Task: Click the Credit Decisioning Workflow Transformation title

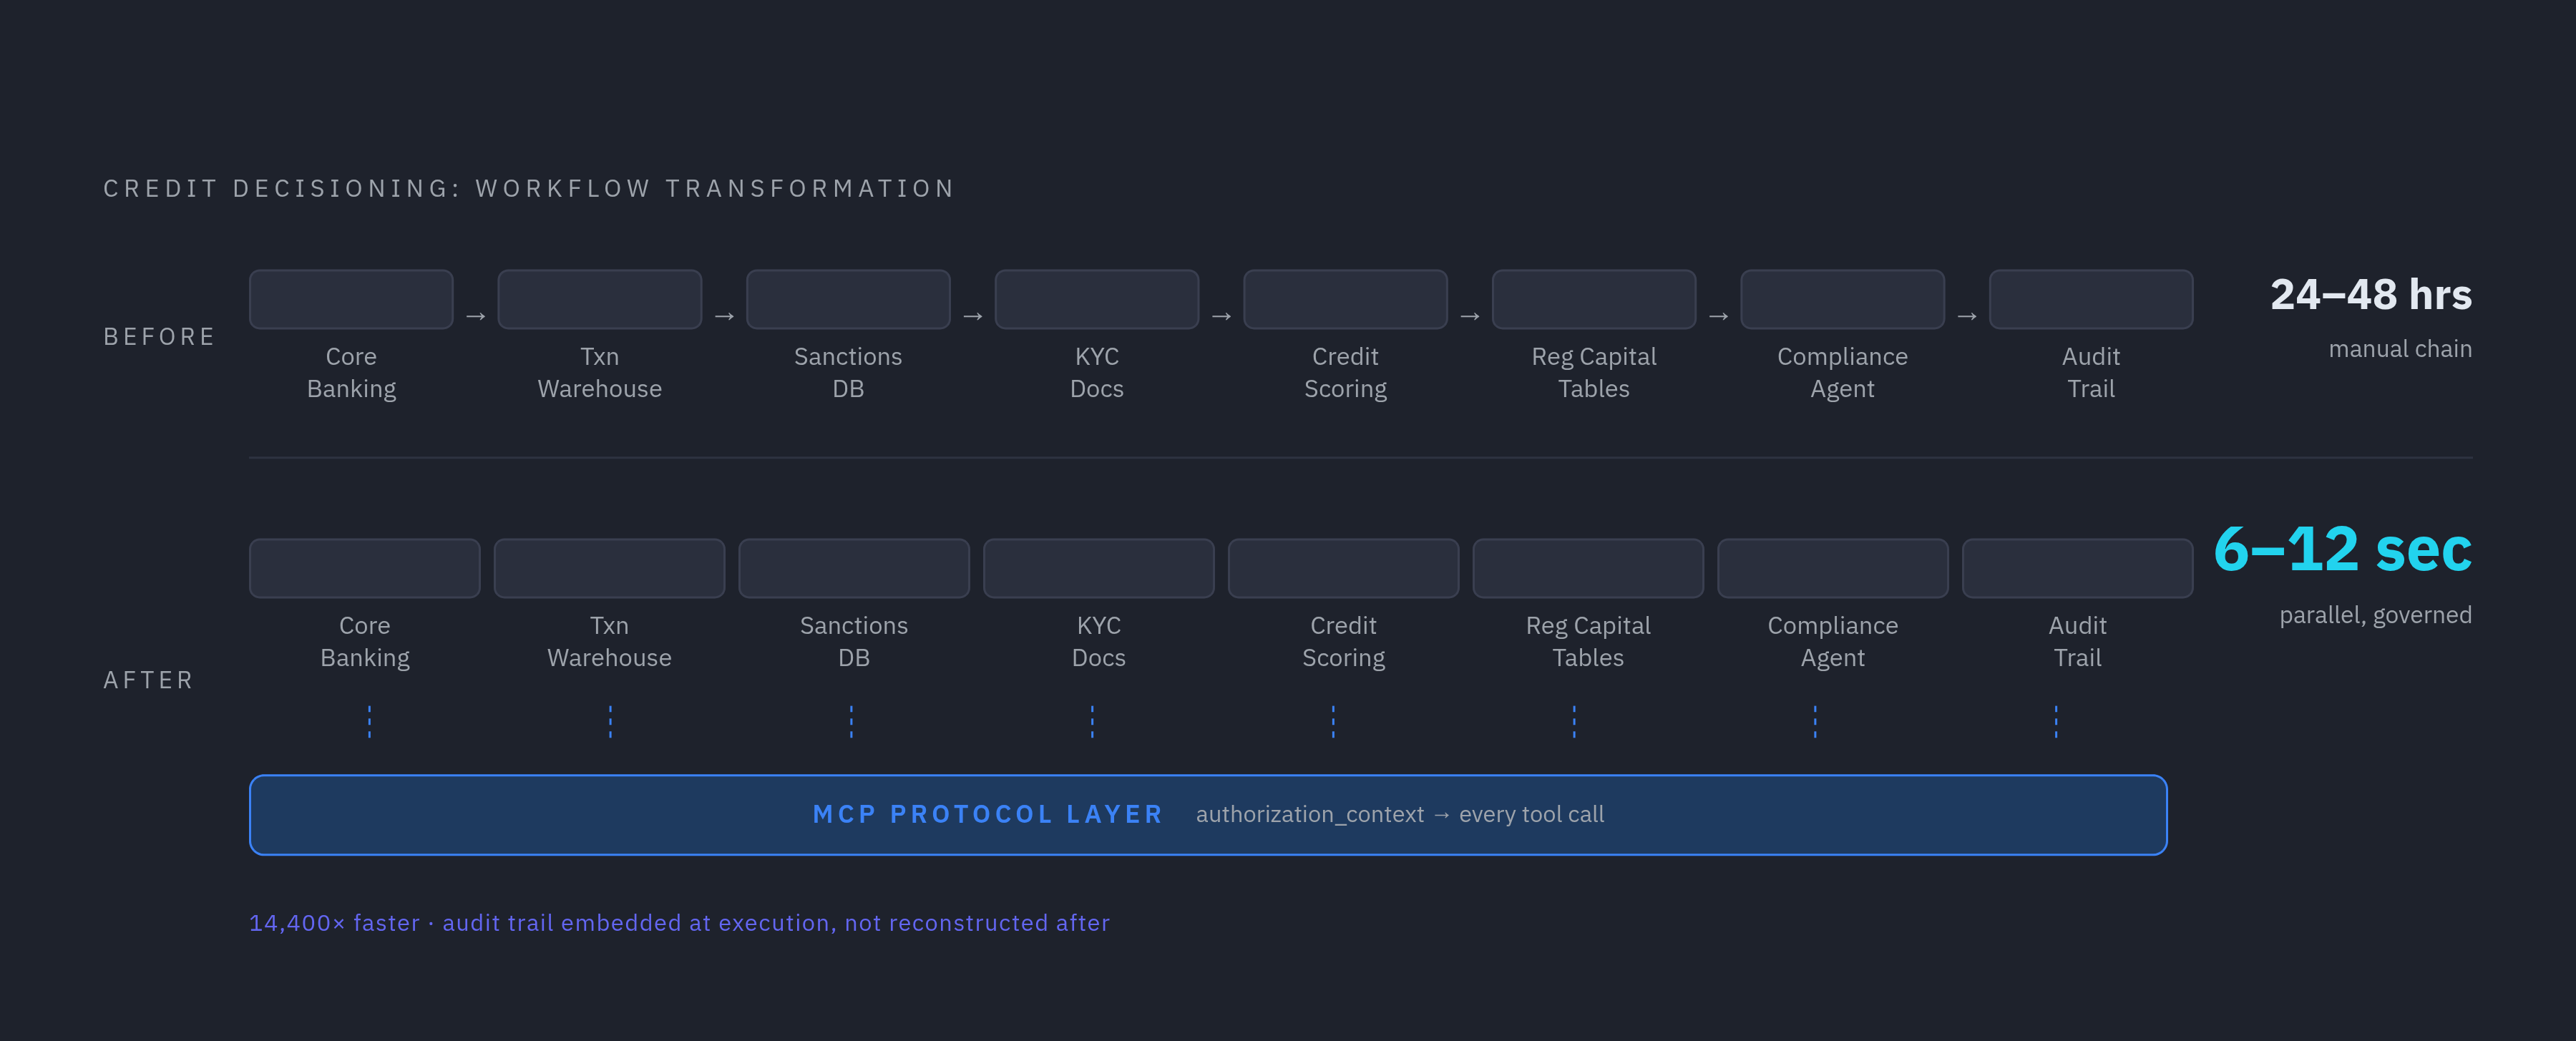Action: (x=529, y=188)
